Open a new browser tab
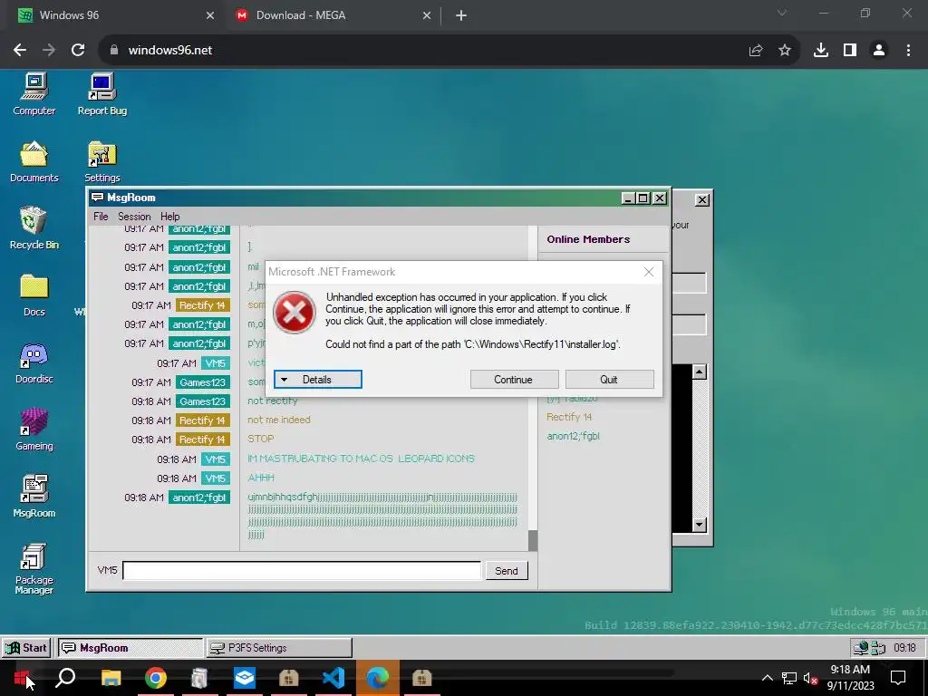This screenshot has width=928, height=696. (x=461, y=15)
